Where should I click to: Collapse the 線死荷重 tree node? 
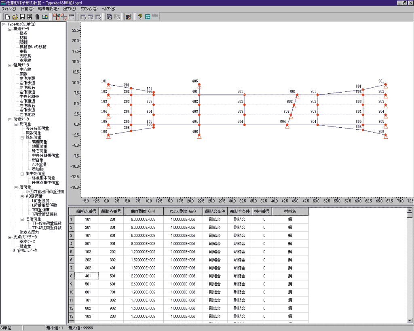22,138
